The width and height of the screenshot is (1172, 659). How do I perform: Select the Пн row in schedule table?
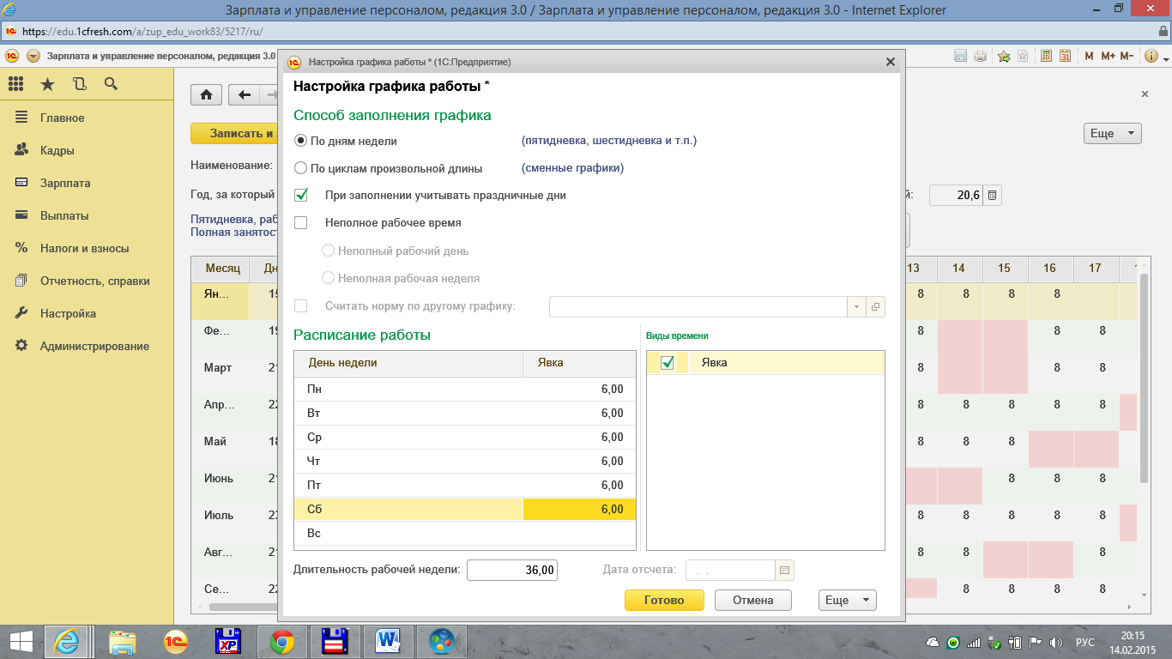[x=464, y=390]
